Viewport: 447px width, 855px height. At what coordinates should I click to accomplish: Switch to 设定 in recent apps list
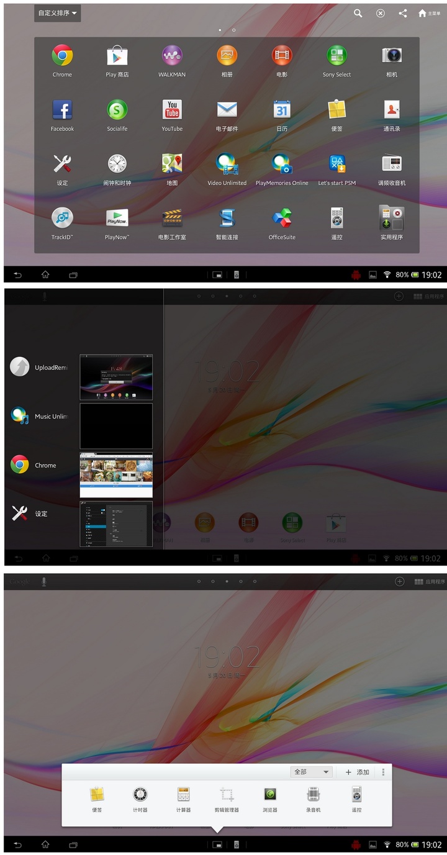tap(29, 513)
